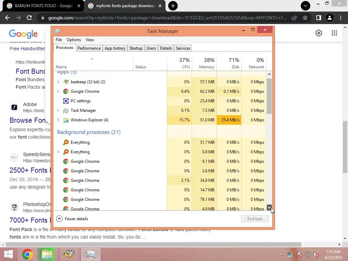Sort processes by Disk column header

(229, 63)
